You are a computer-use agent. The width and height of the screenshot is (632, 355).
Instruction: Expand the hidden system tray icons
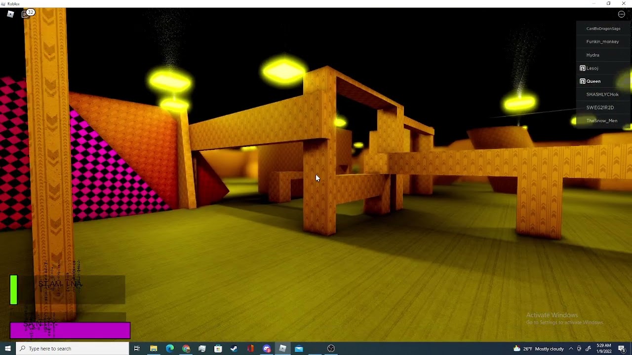click(571, 349)
